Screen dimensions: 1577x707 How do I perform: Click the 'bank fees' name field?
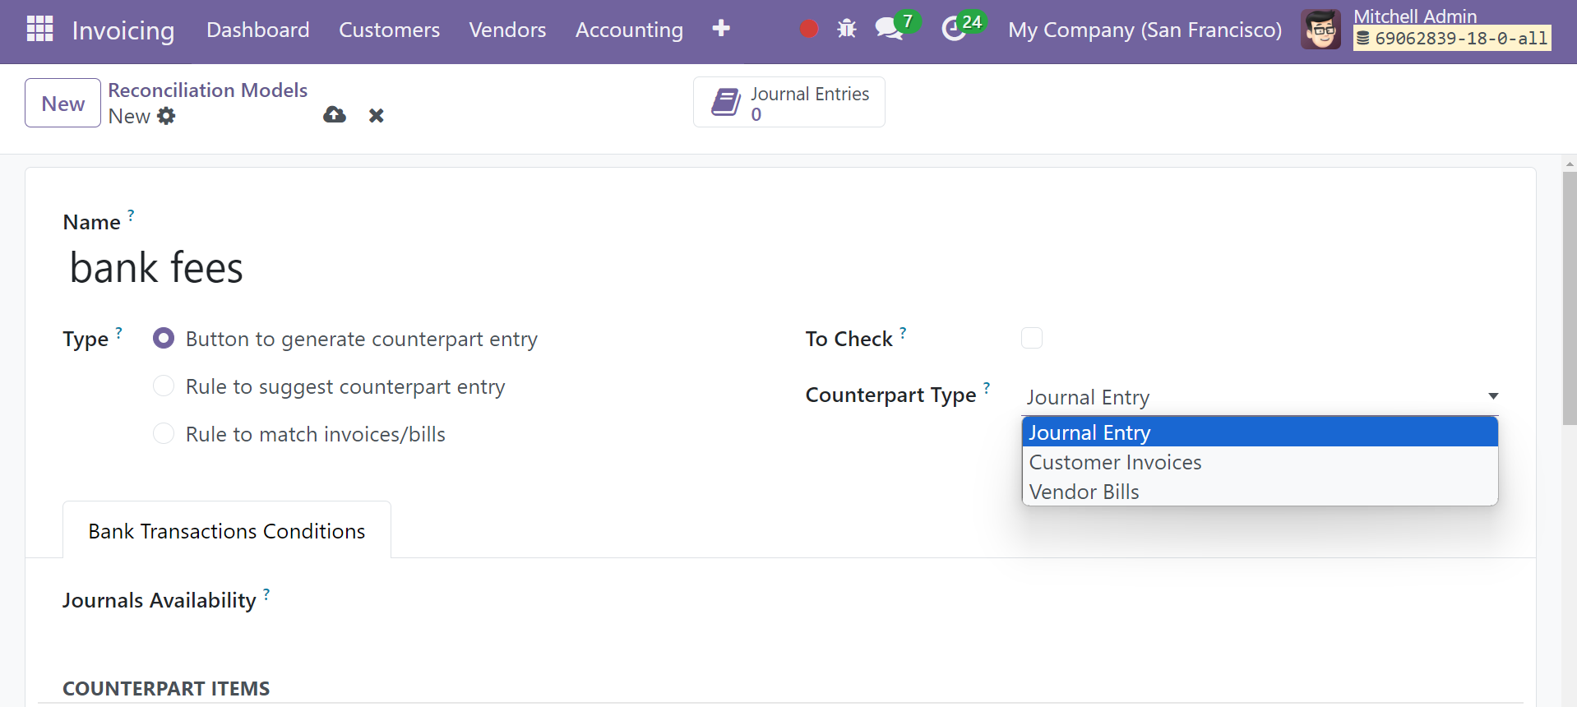pyautogui.click(x=329, y=268)
